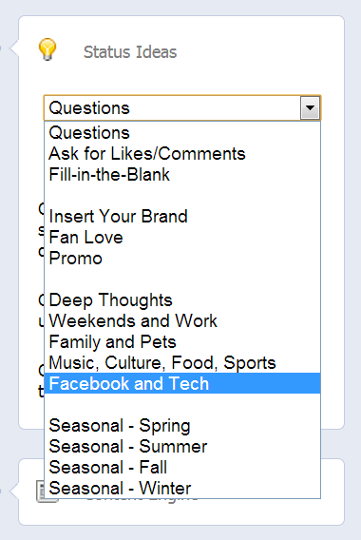Pick Seasonal - Spring option
361x540 pixels.
182,425
